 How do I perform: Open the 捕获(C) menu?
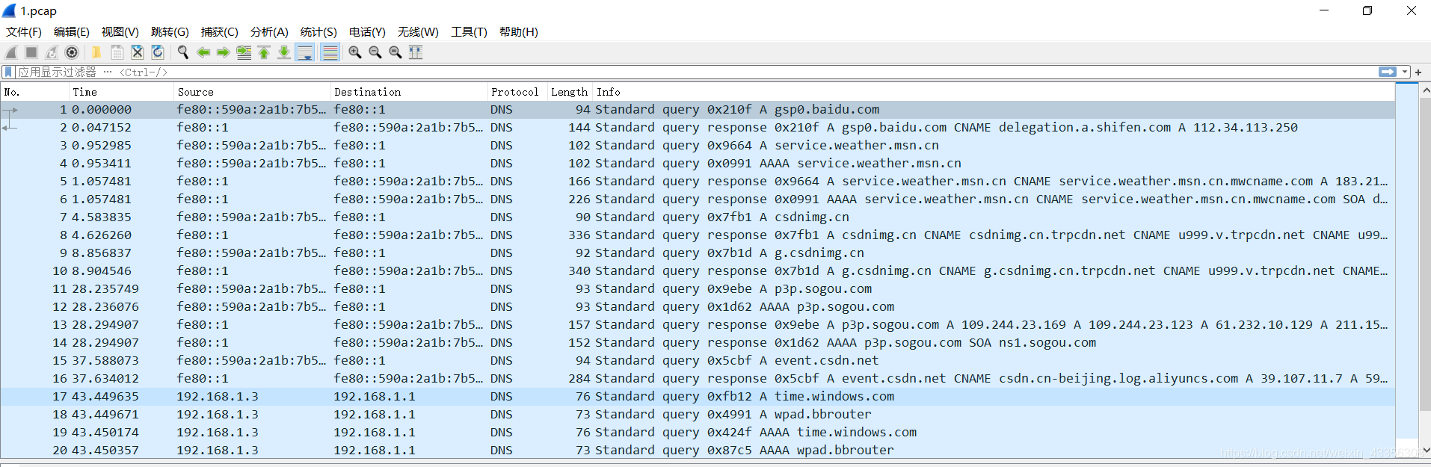220,31
